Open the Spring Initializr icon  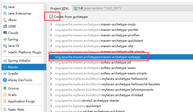click(5, 61)
